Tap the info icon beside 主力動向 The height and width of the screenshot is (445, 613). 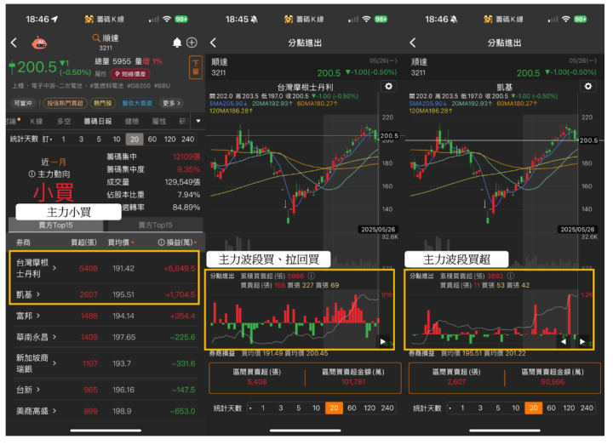click(32, 174)
